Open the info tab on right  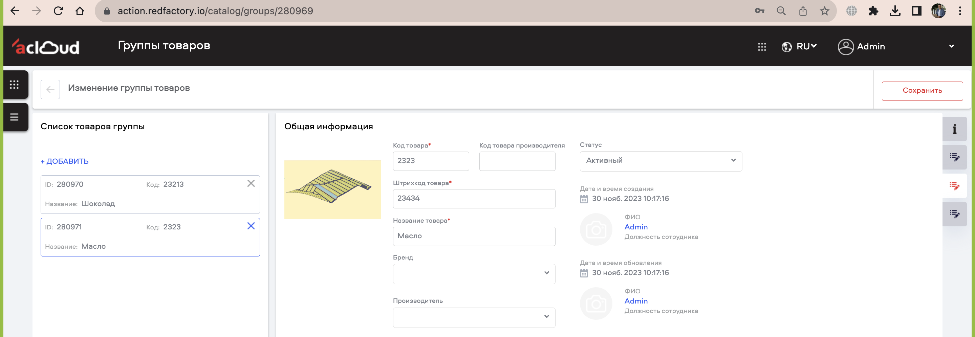tap(954, 129)
